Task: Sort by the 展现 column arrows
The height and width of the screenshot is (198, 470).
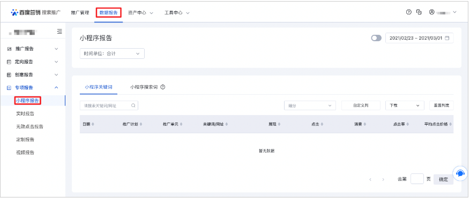Action: click(279, 124)
